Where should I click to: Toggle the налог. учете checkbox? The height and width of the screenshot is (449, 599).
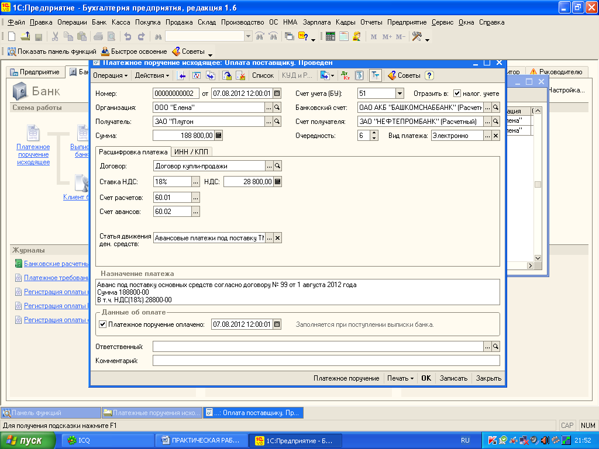click(x=457, y=93)
